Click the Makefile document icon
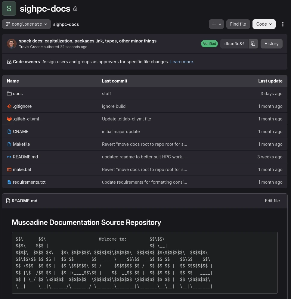Viewport: 291px width, 299px height. (x=9, y=144)
